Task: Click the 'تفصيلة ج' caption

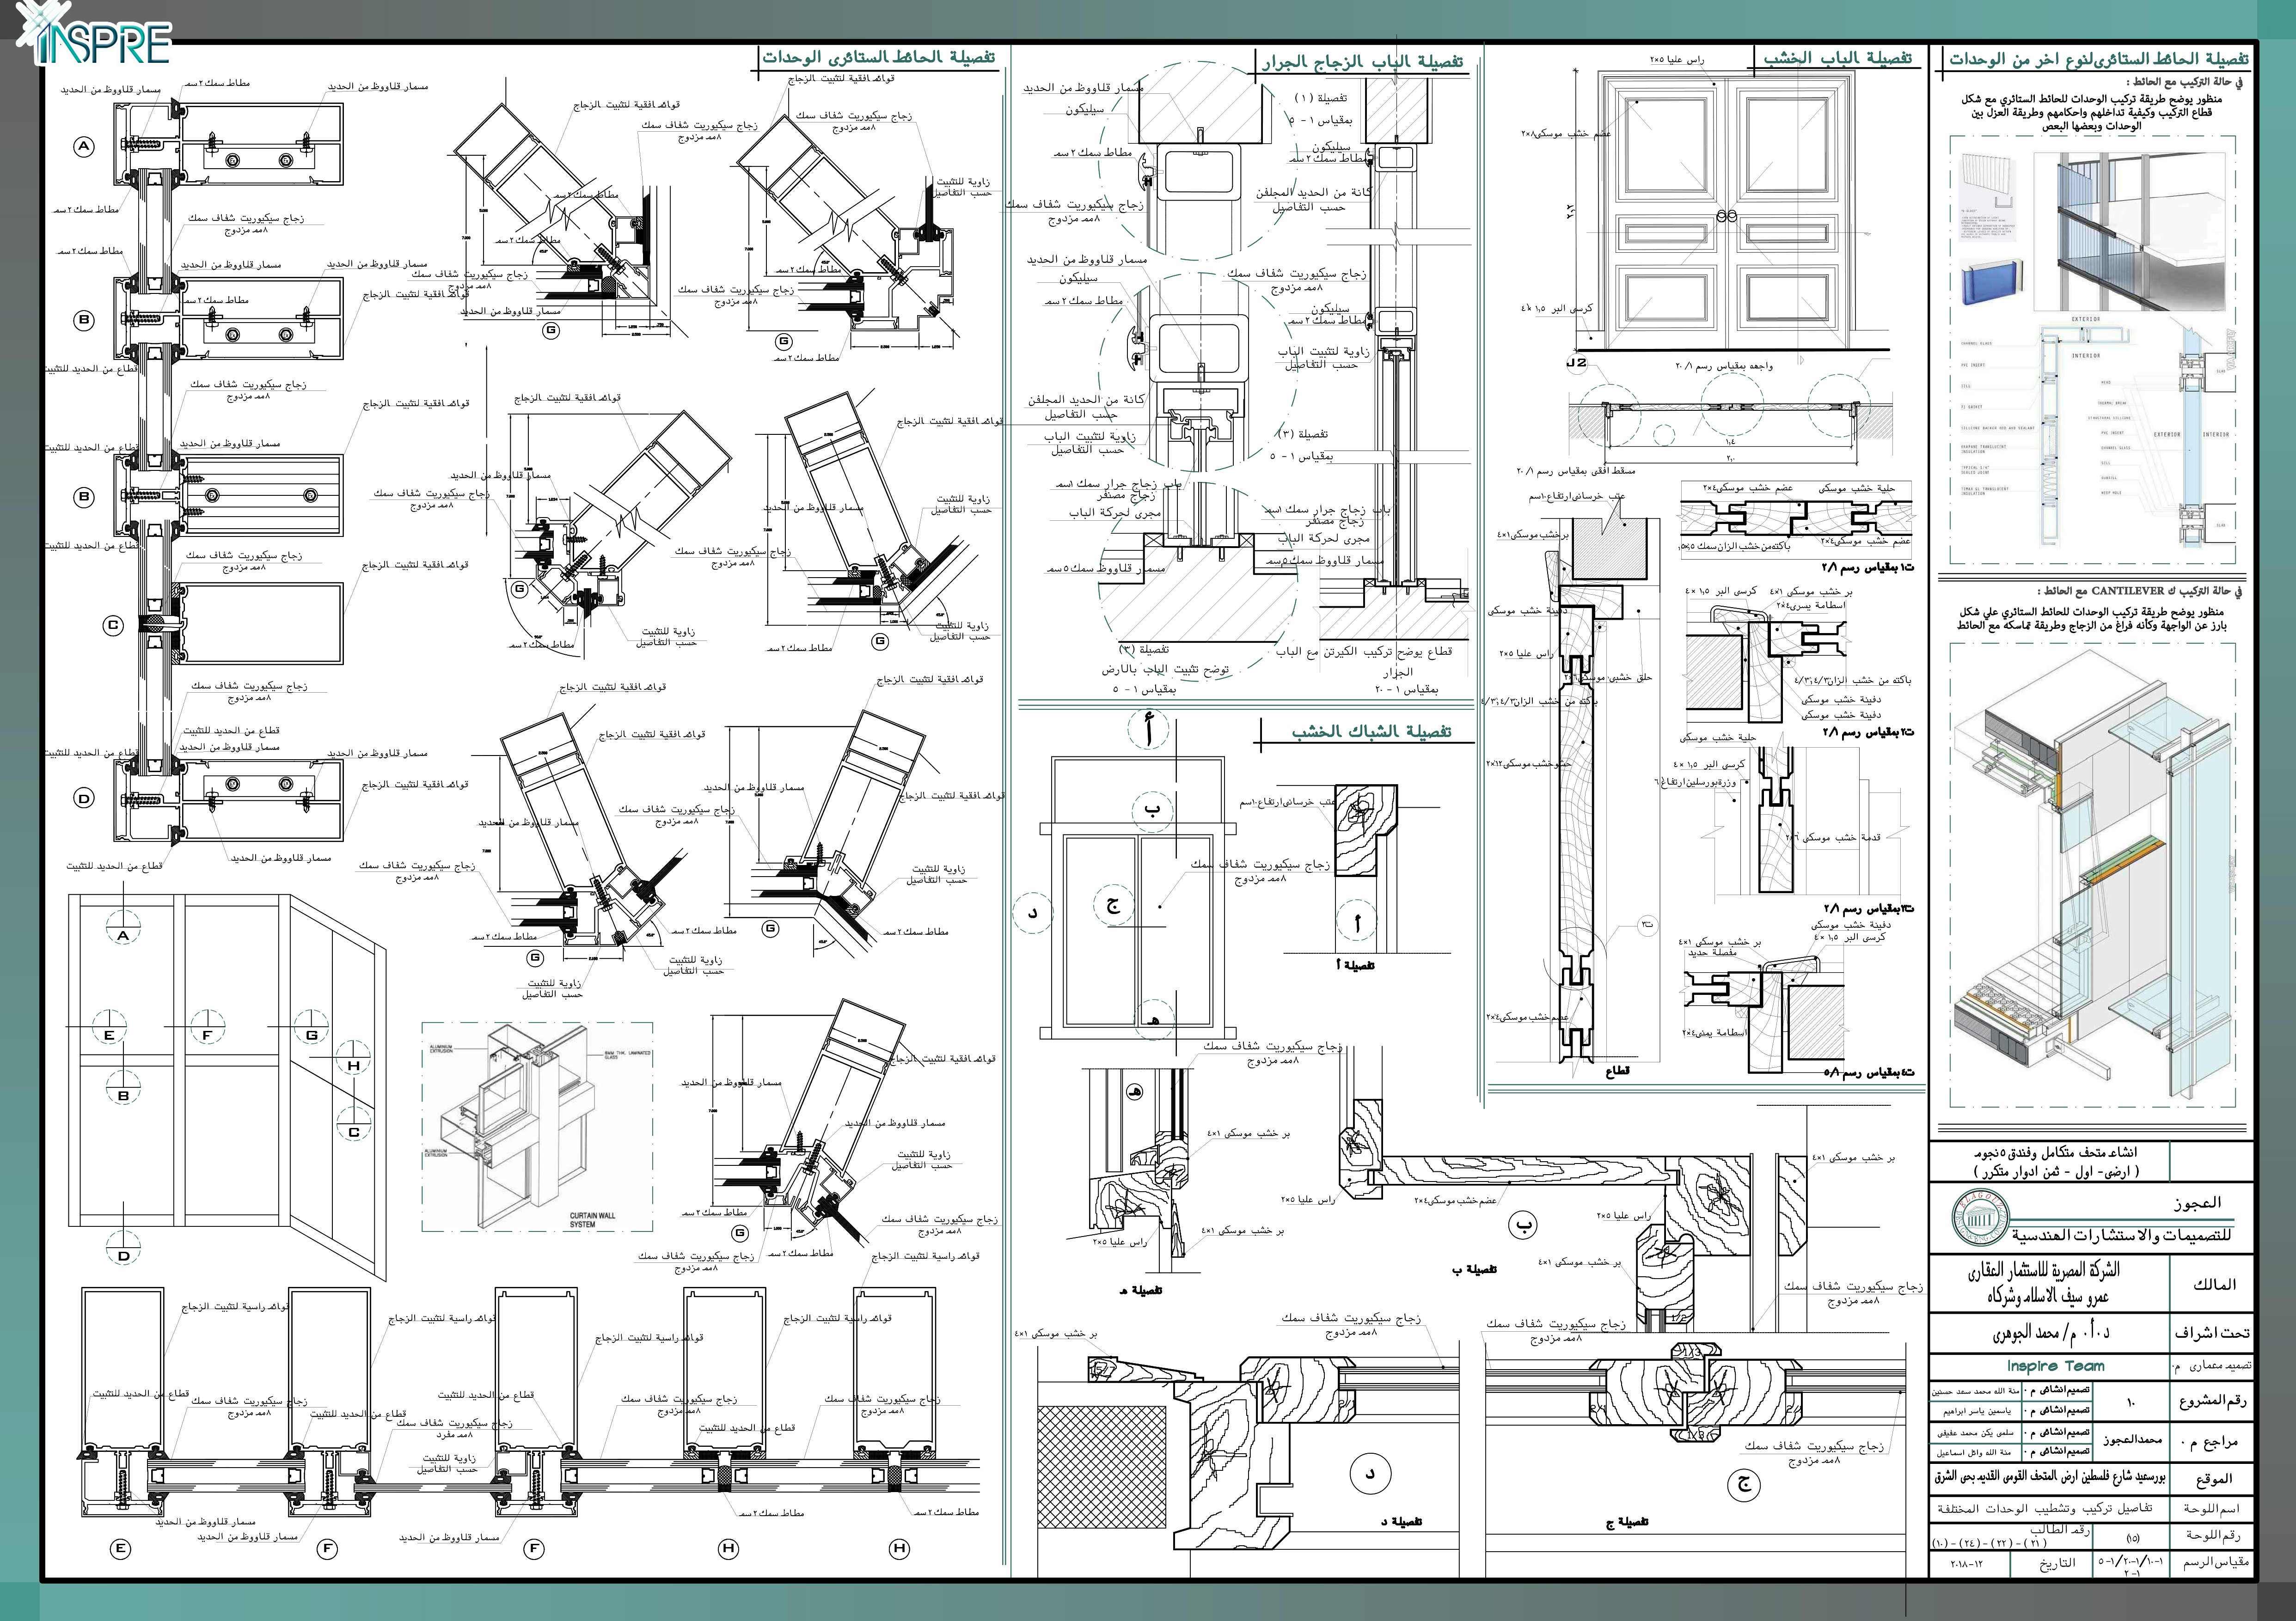Action: [x=1626, y=1521]
